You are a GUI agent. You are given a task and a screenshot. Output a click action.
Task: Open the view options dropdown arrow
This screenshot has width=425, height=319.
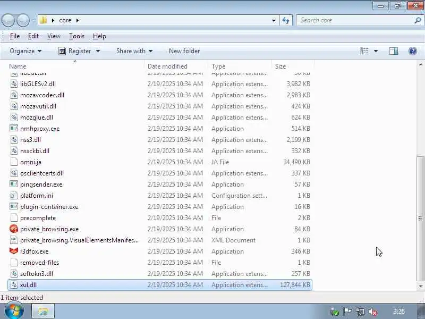click(x=376, y=51)
